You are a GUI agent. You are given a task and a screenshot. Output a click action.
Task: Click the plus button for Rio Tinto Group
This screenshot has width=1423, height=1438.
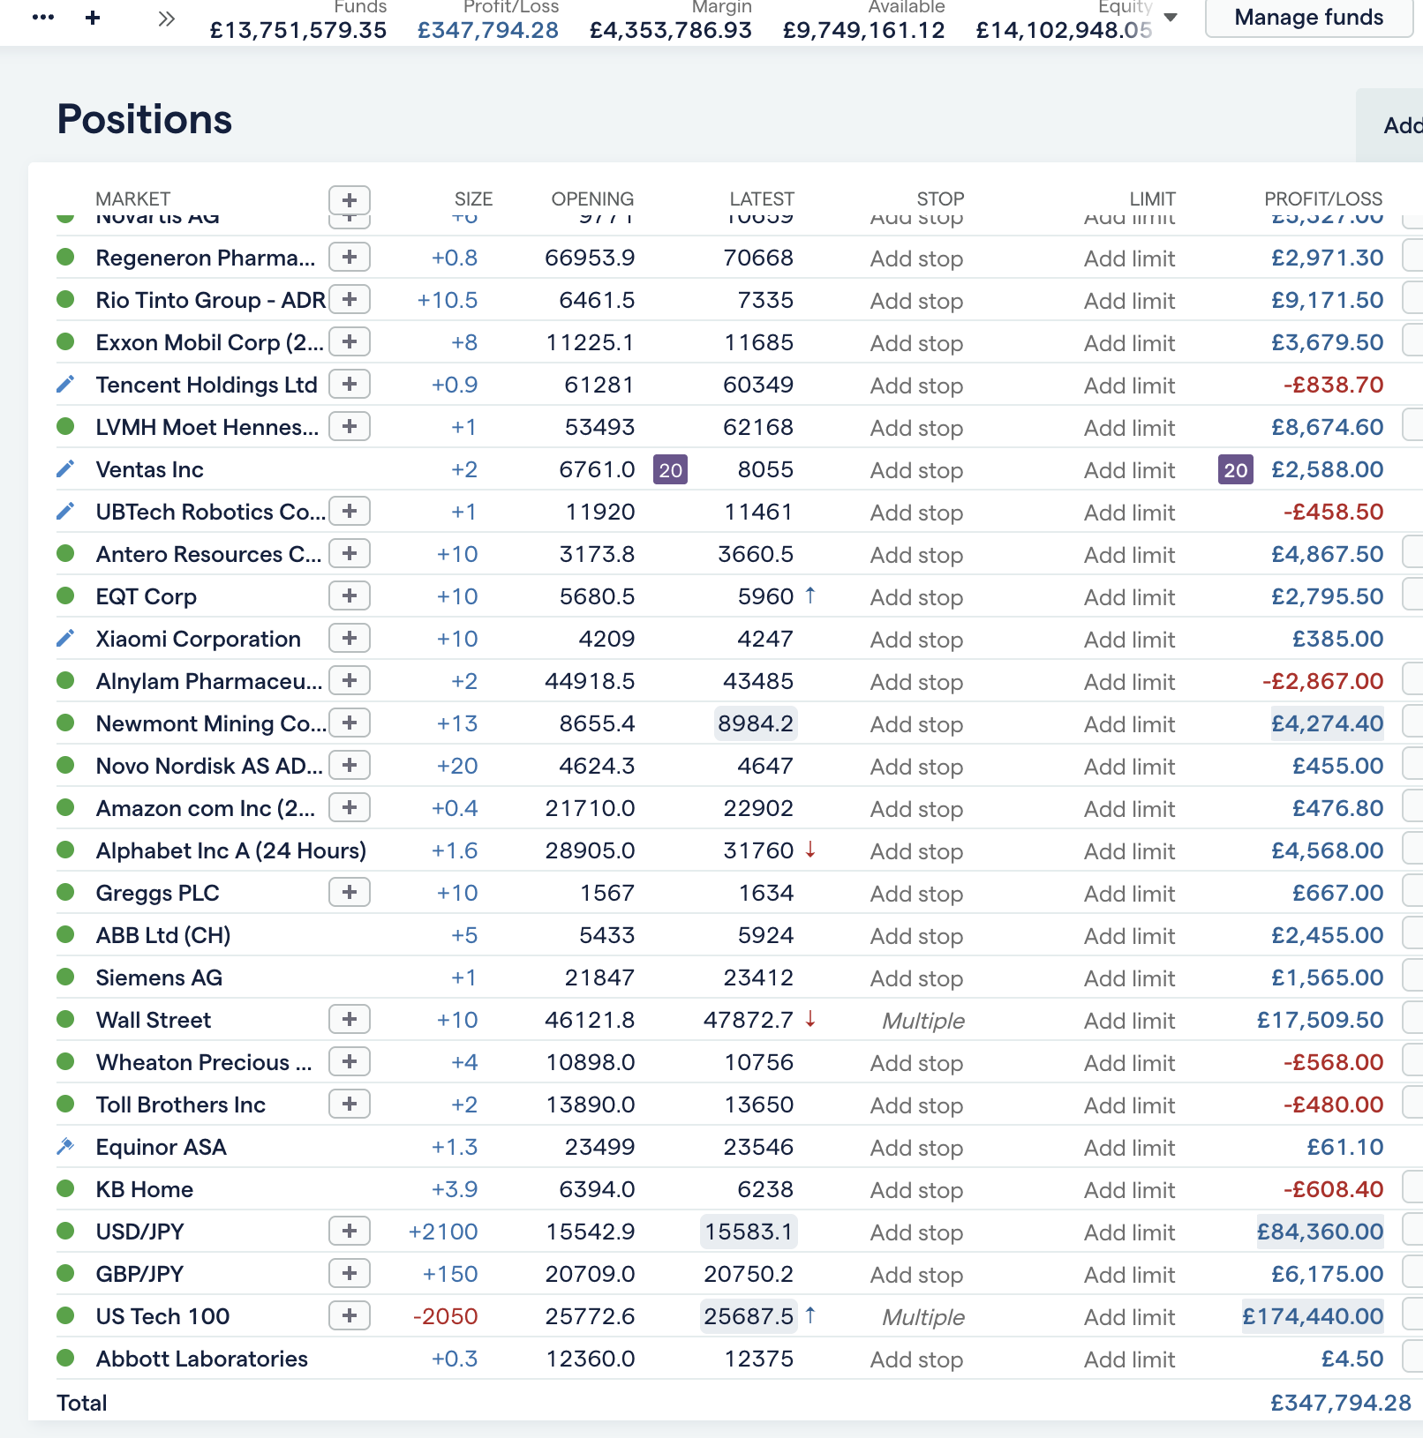(350, 300)
